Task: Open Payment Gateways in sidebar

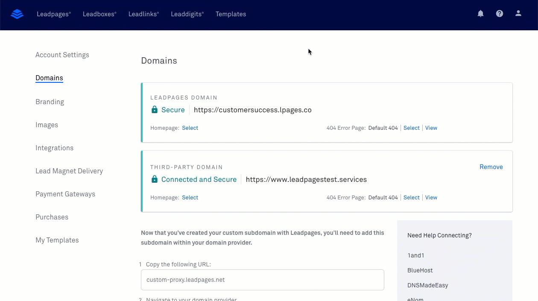Action: point(65,194)
